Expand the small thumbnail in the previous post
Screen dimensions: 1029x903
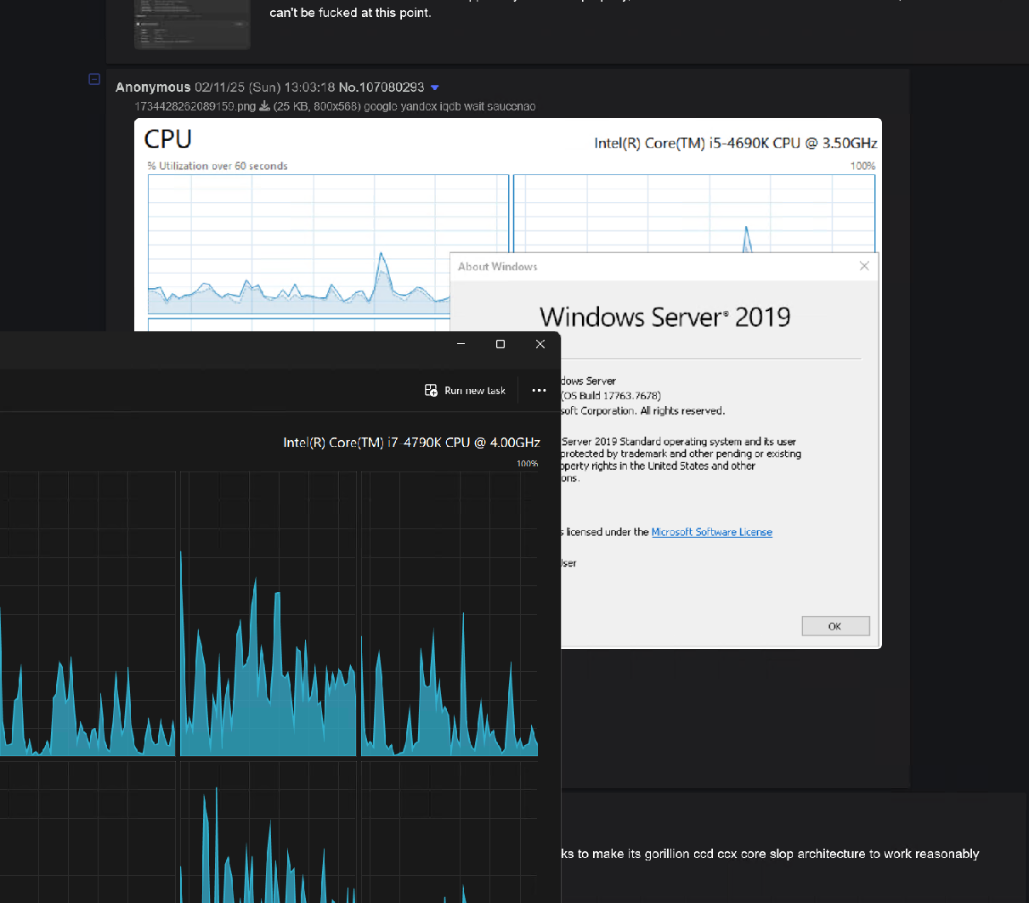pos(192,25)
